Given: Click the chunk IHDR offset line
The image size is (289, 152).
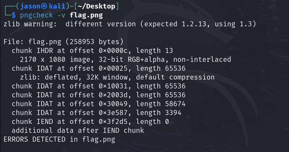Looking at the screenshot, I should 92,51.
